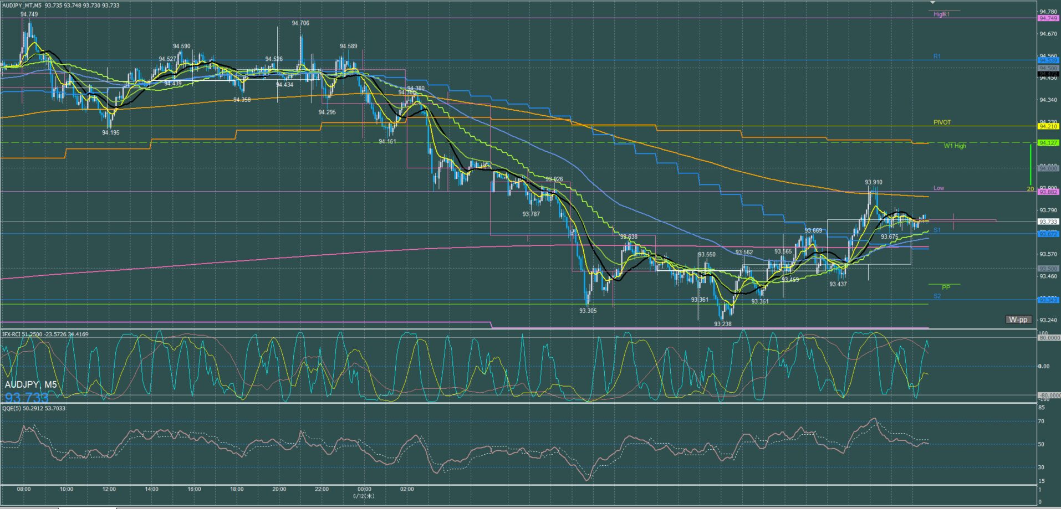The width and height of the screenshot is (1061, 509).
Task: Click the pink 93.882 price tag
Action: click(x=1048, y=192)
